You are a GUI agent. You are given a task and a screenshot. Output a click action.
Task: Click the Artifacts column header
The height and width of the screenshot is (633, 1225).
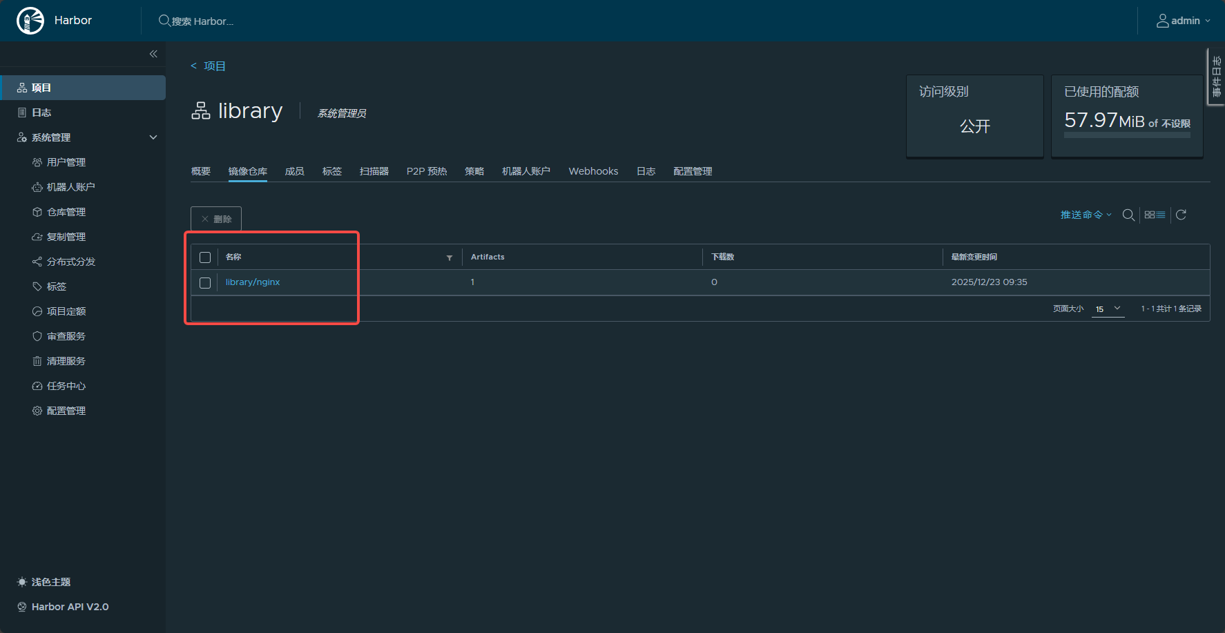click(488, 257)
